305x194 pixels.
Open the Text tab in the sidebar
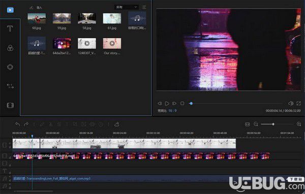tap(10, 29)
